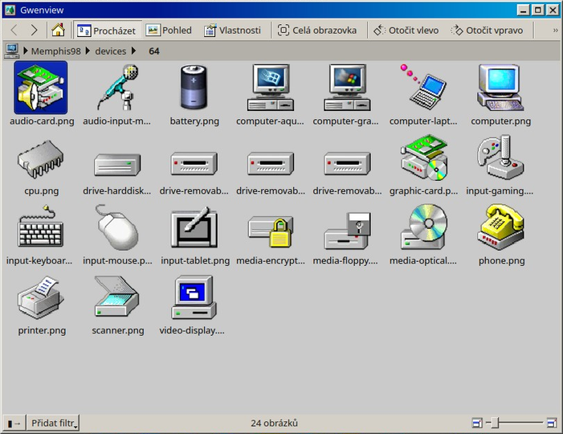This screenshot has width=563, height=434.
Task: Open the Přidat filtr dropdown
Action: pyautogui.click(x=53, y=423)
